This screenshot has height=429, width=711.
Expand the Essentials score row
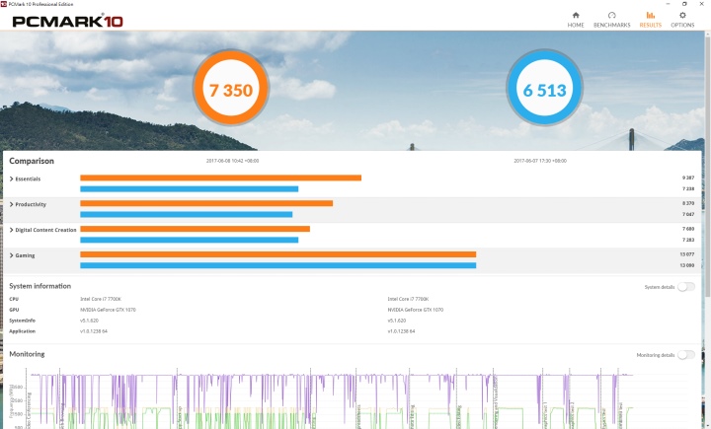coord(27,179)
